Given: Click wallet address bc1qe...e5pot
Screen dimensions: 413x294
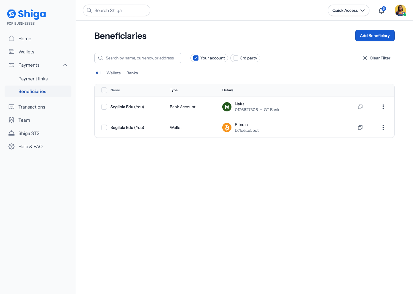Looking at the screenshot, I should (x=247, y=130).
